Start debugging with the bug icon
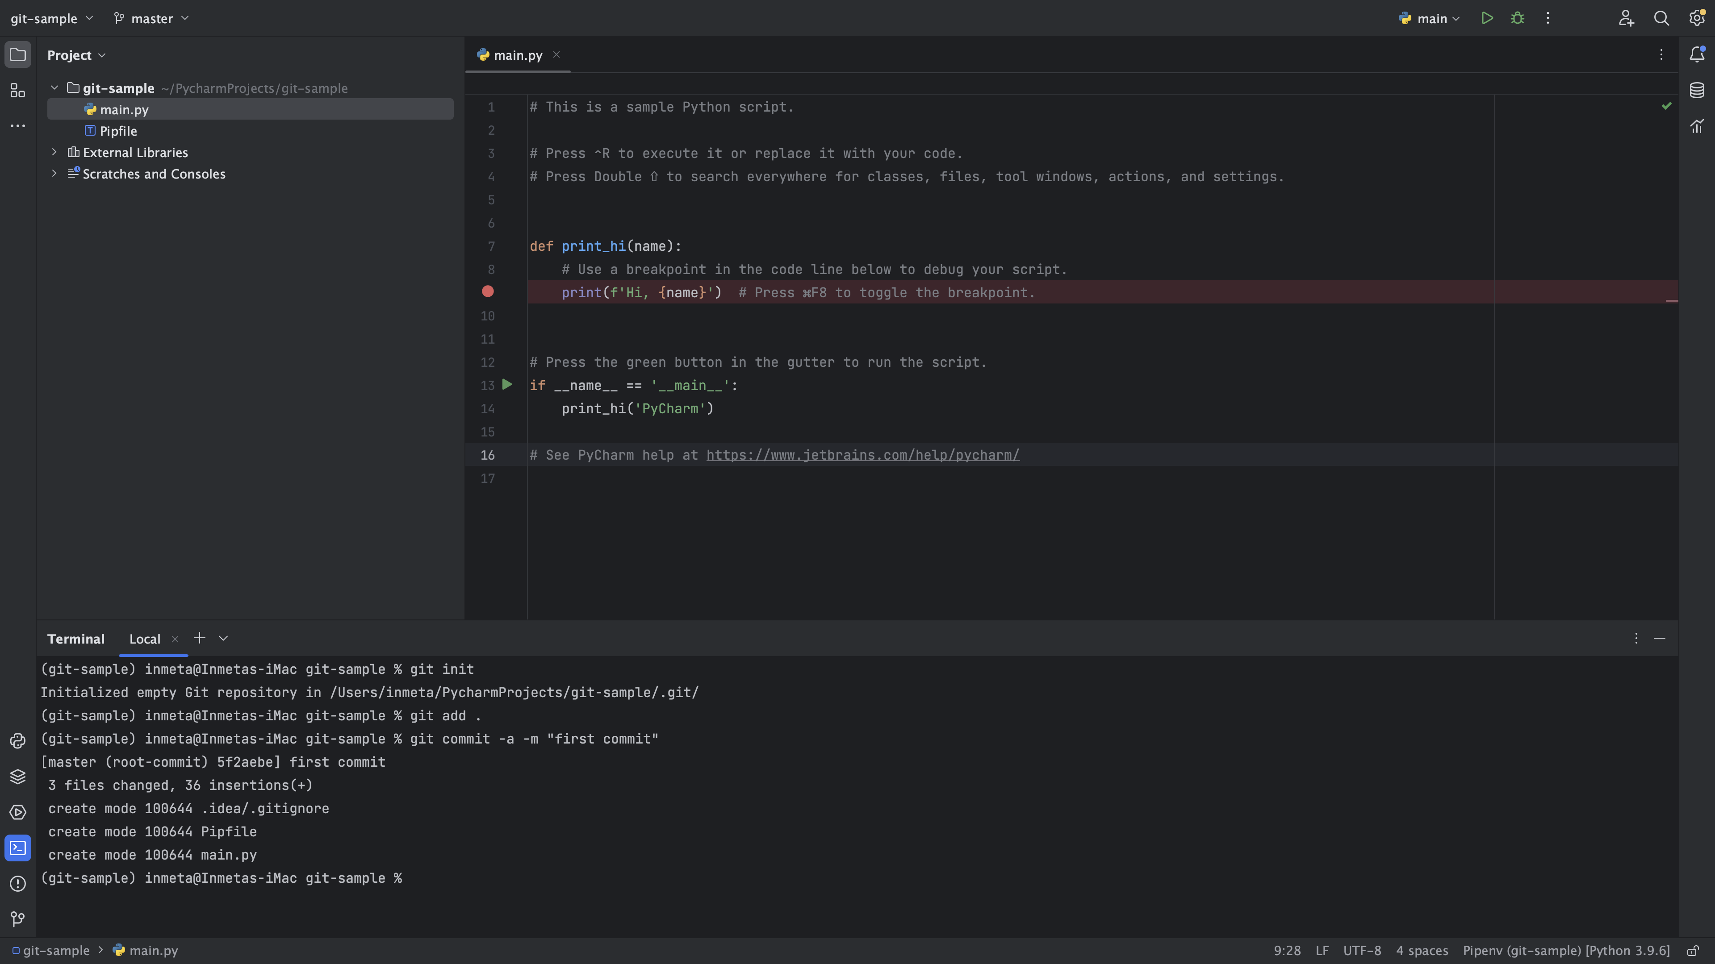The image size is (1715, 964). click(1518, 18)
